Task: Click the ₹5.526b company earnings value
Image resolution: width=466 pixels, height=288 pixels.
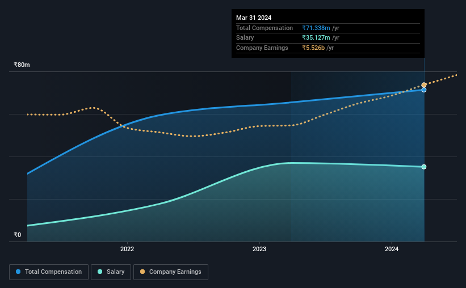Action: tap(313, 48)
